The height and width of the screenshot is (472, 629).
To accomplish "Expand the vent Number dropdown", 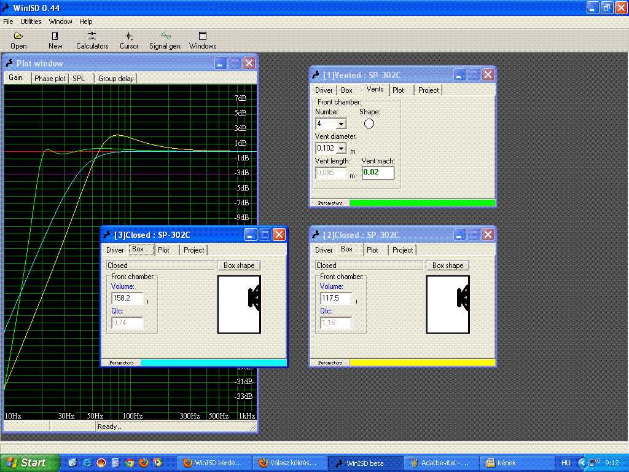I will tap(341, 124).
